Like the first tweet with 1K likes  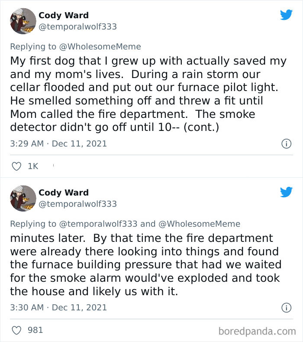point(16,166)
